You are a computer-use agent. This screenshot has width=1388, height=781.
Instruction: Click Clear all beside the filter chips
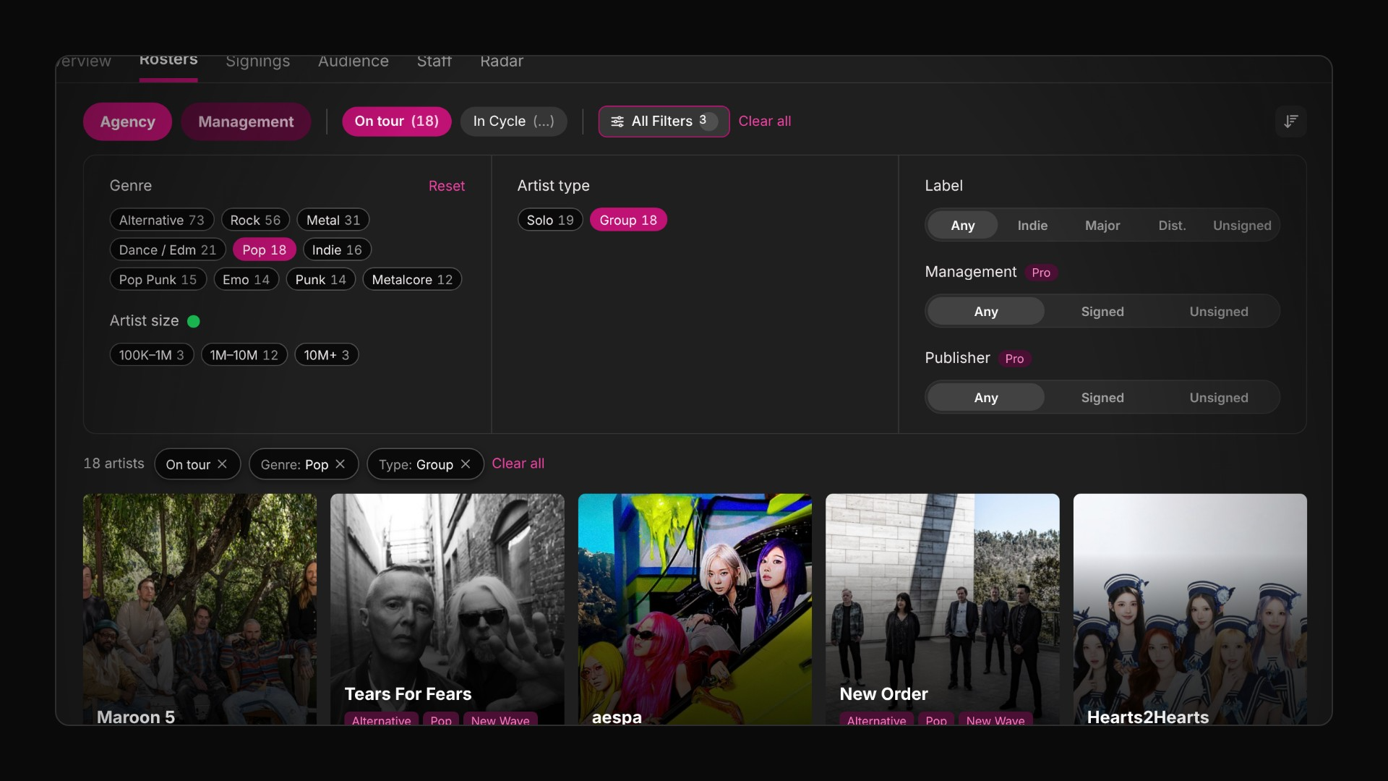coord(518,464)
